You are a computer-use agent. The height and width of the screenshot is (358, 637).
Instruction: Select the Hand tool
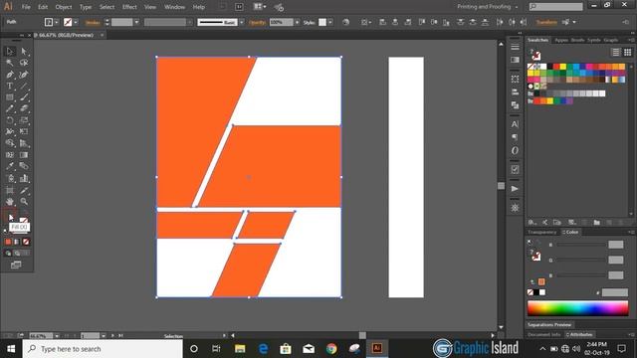coord(10,201)
